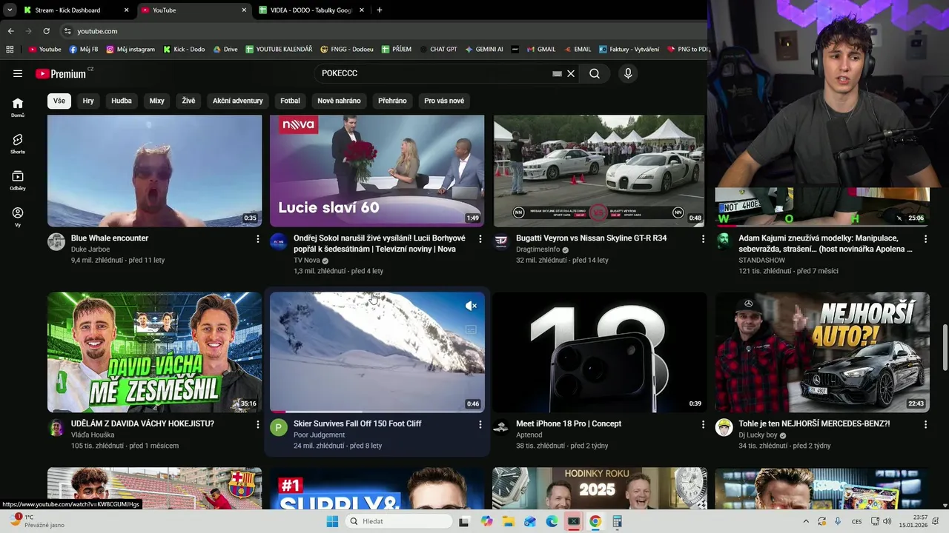This screenshot has width=949, height=533.
Task: Show hidden system tray icons chevron
Action: (806, 521)
